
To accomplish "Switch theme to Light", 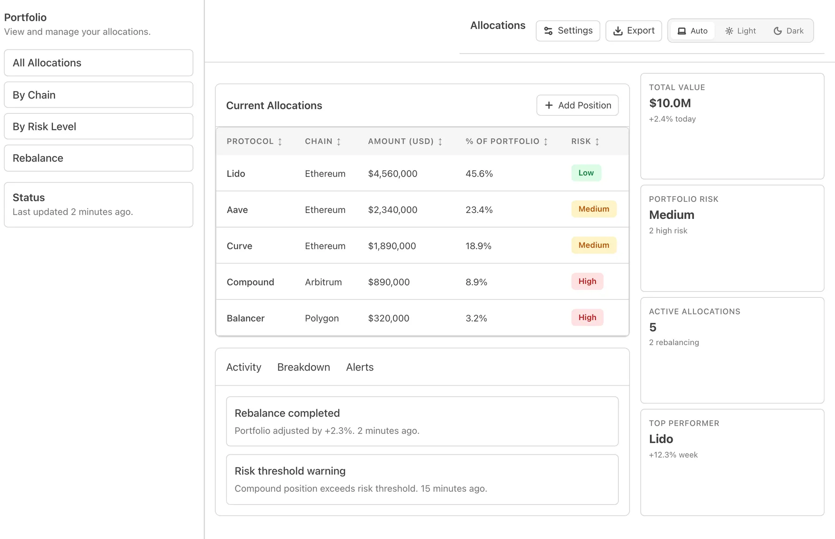I will (740, 31).
